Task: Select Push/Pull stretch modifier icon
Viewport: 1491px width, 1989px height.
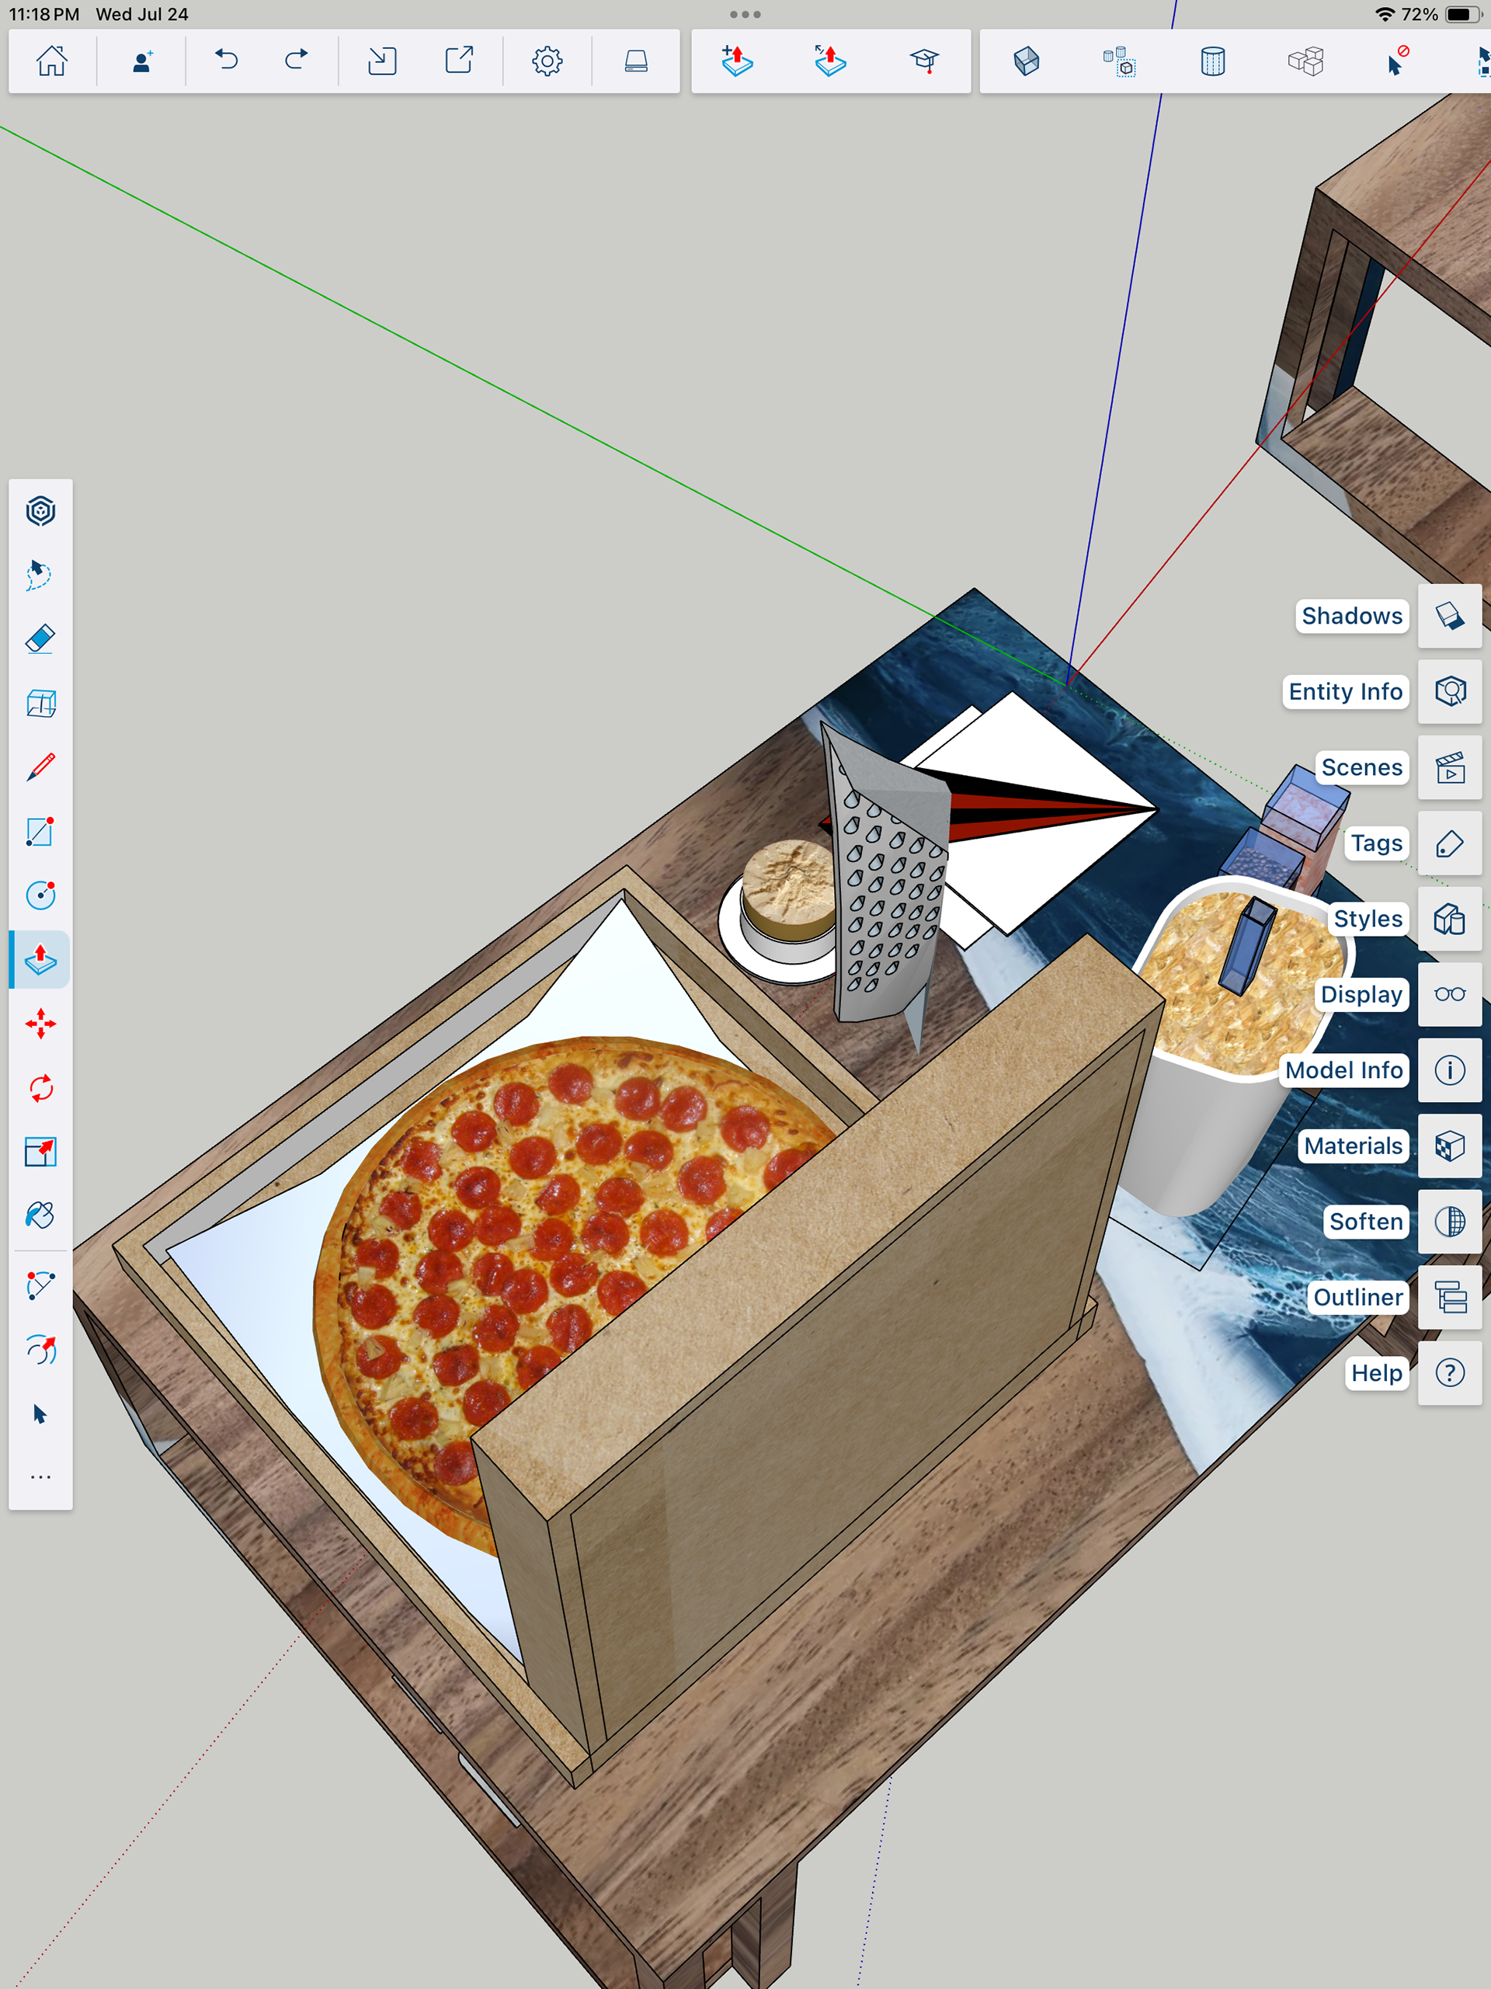Action: click(x=829, y=61)
